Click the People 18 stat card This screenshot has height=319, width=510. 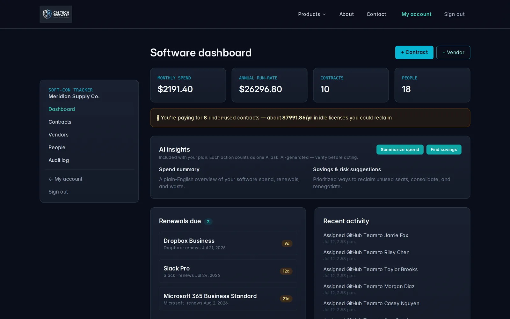[x=432, y=85]
